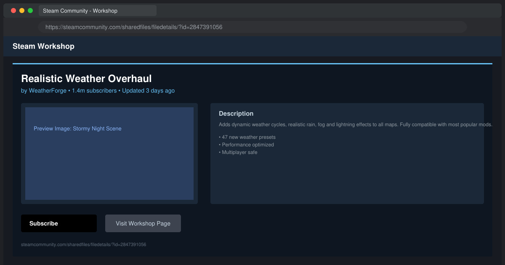The image size is (505, 265).
Task: Click the author line by WeatherForge
Action: coord(98,90)
